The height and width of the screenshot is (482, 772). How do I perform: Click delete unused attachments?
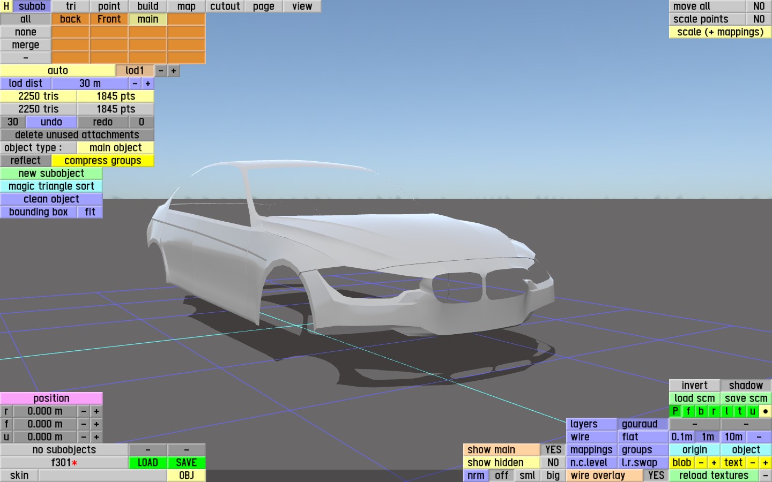point(77,135)
